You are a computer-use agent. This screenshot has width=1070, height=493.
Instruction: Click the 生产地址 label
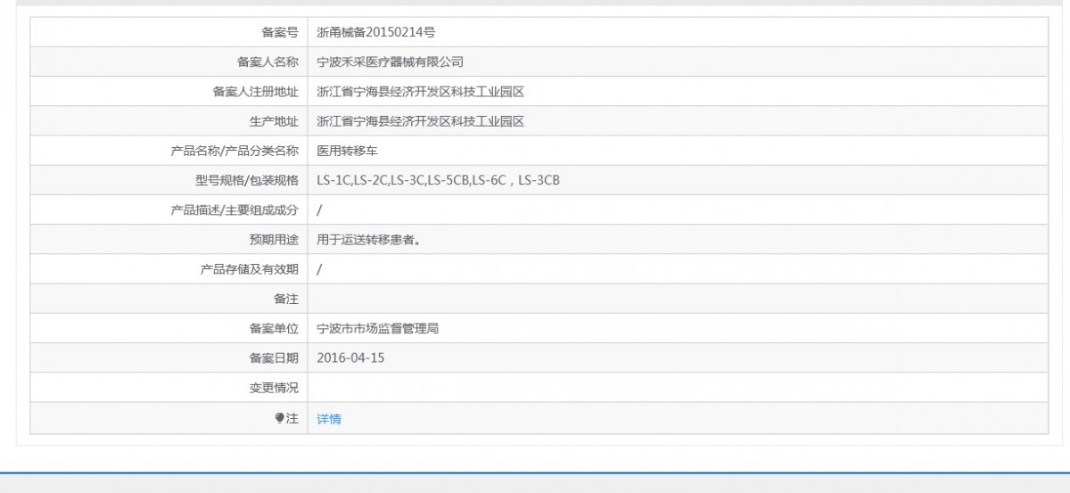coord(274,121)
